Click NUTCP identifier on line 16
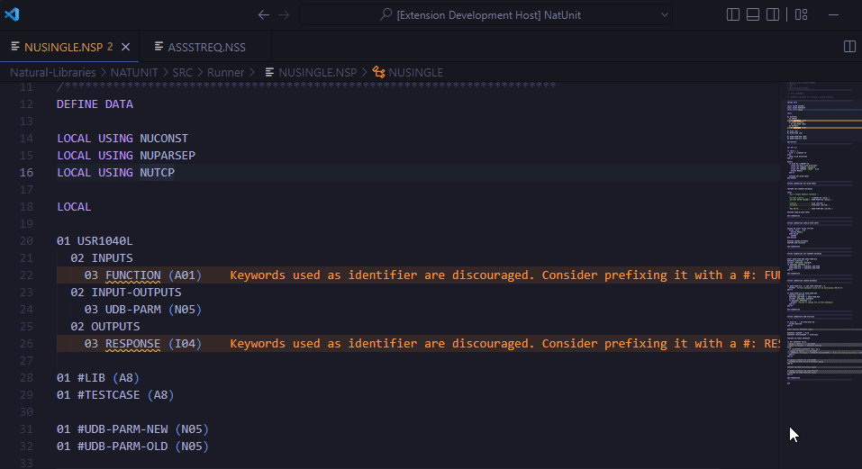Screen dimensions: 862x469 click(x=157, y=173)
